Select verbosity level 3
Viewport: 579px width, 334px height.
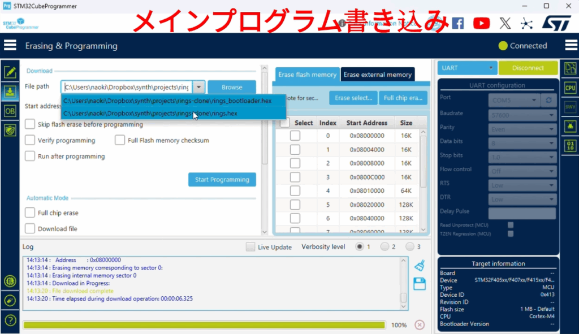[409, 246]
